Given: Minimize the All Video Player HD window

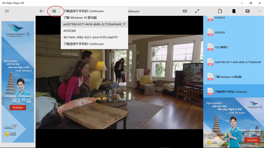Looking at the screenshot, I should pyautogui.click(x=242, y=3).
